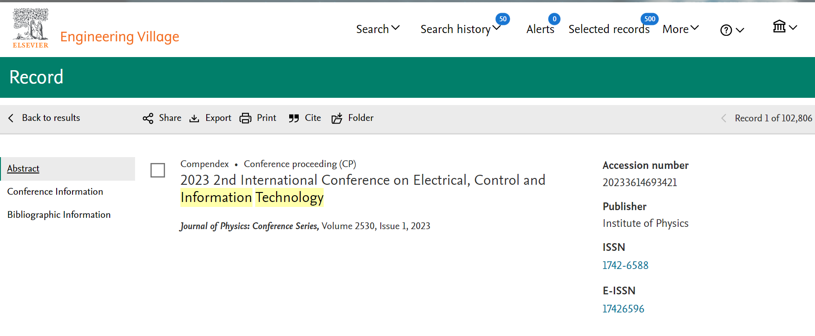
Task: Click the Record page heading
Action: [36, 77]
